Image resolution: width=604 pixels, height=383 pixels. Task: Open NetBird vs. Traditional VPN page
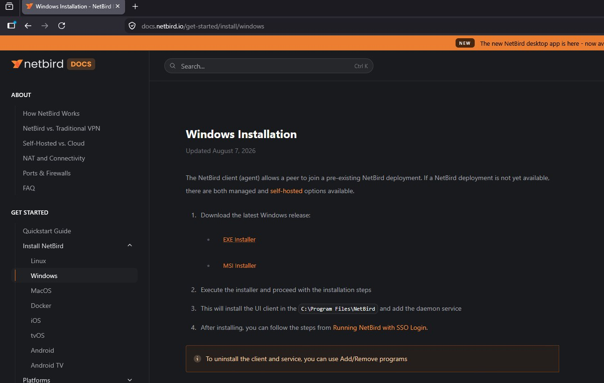pyautogui.click(x=62, y=128)
